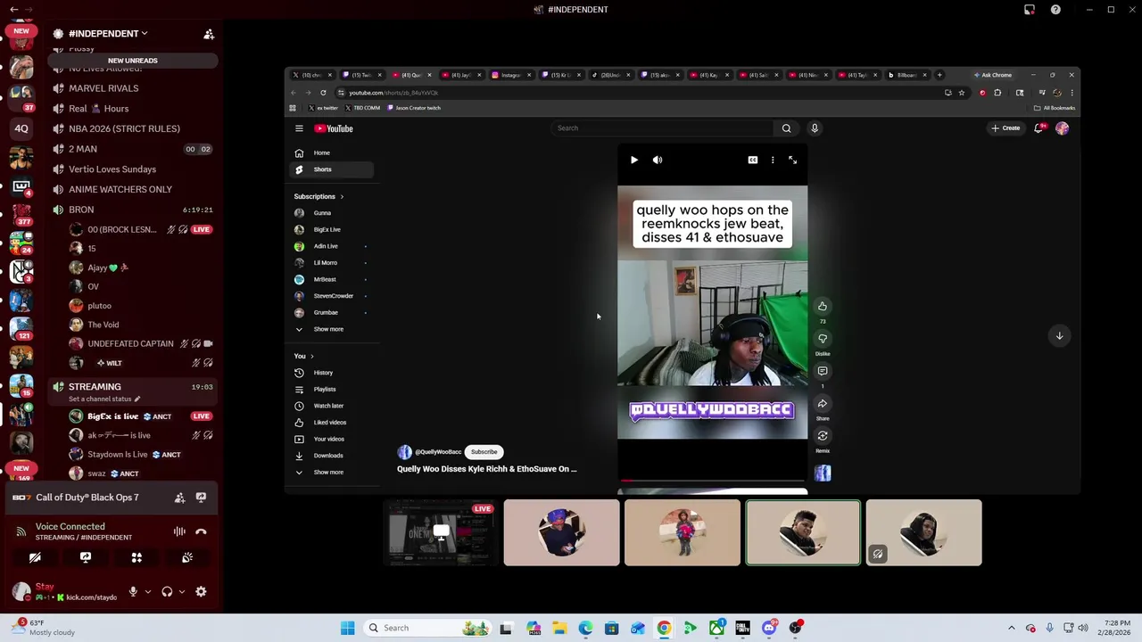Open the YouTube hamburger guide menu
Image resolution: width=1142 pixels, height=642 pixels.
coord(299,128)
